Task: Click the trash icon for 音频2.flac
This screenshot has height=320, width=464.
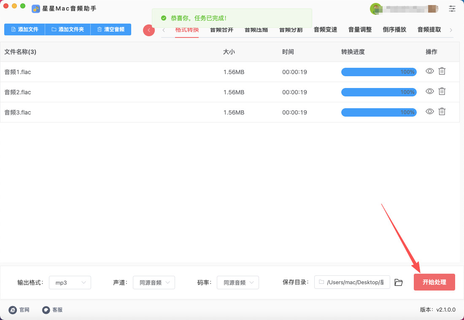Action: (x=442, y=91)
